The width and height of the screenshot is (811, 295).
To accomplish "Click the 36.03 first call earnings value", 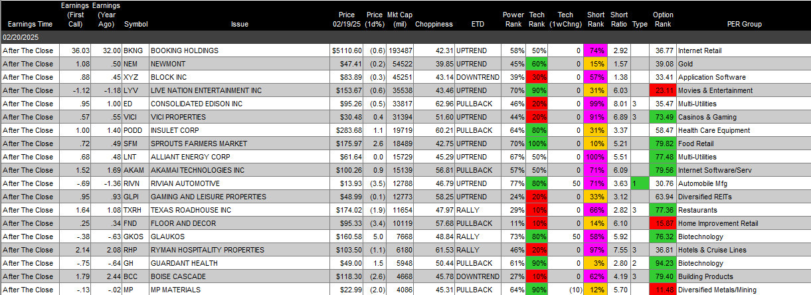I will [x=74, y=50].
